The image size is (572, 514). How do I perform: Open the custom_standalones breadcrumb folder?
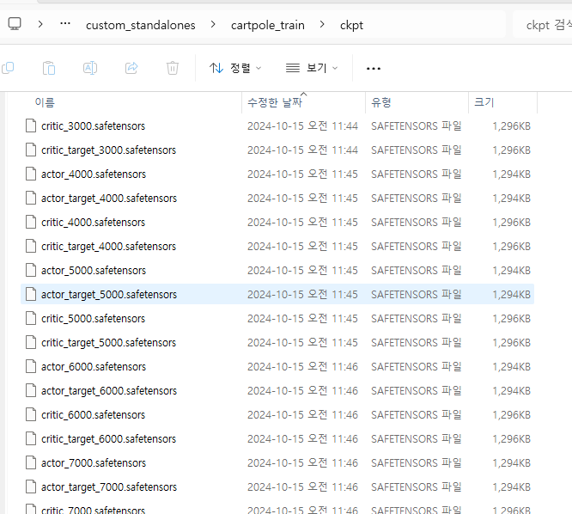pos(141,25)
